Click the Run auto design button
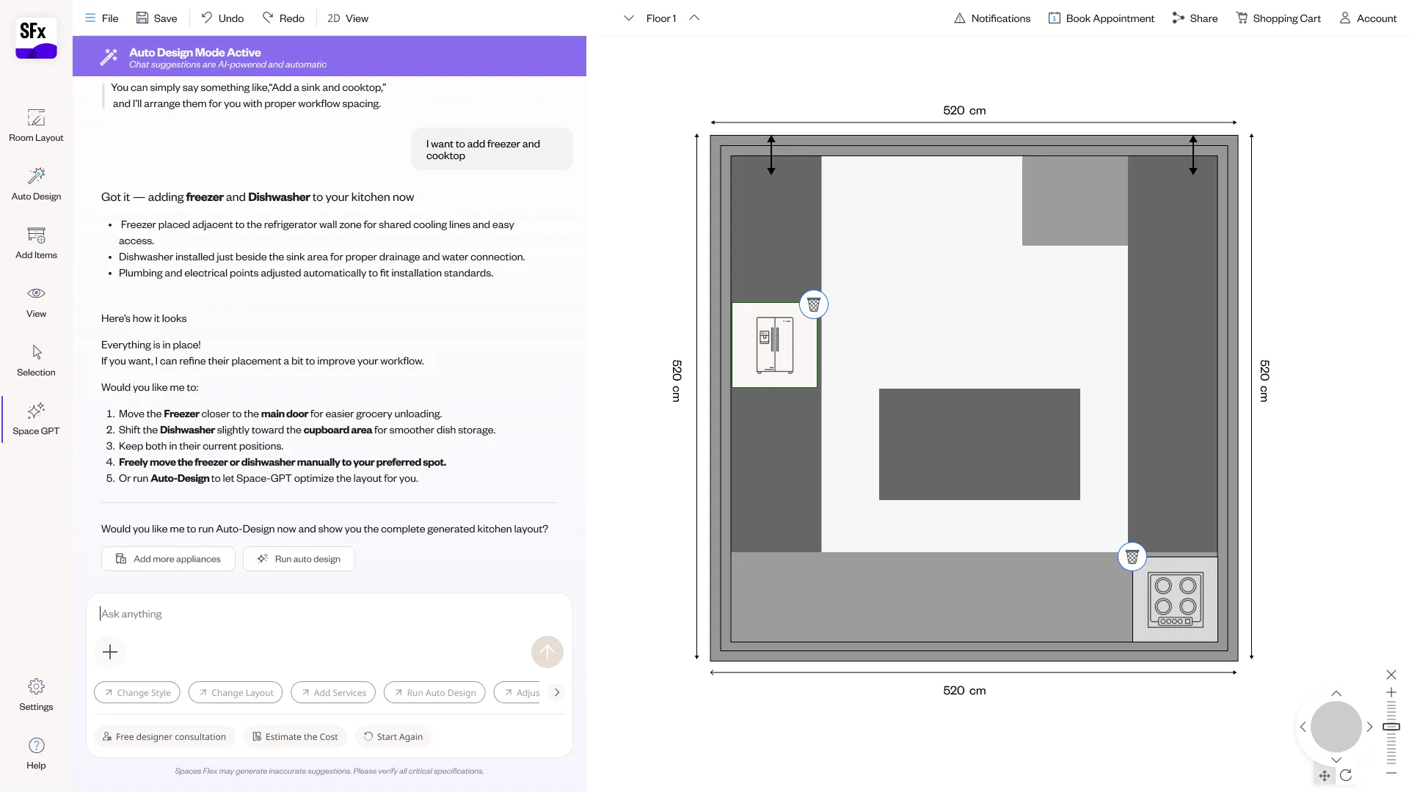Viewport: 1409px width, 792px height. pos(299,559)
